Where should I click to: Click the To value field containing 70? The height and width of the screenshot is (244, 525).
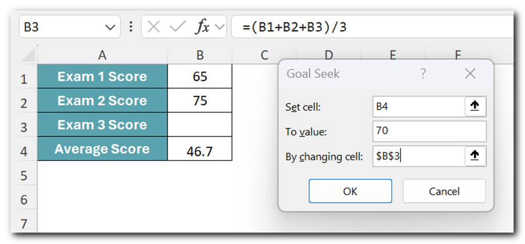(x=430, y=131)
